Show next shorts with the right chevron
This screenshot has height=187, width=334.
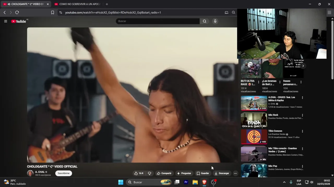(x=303, y=66)
